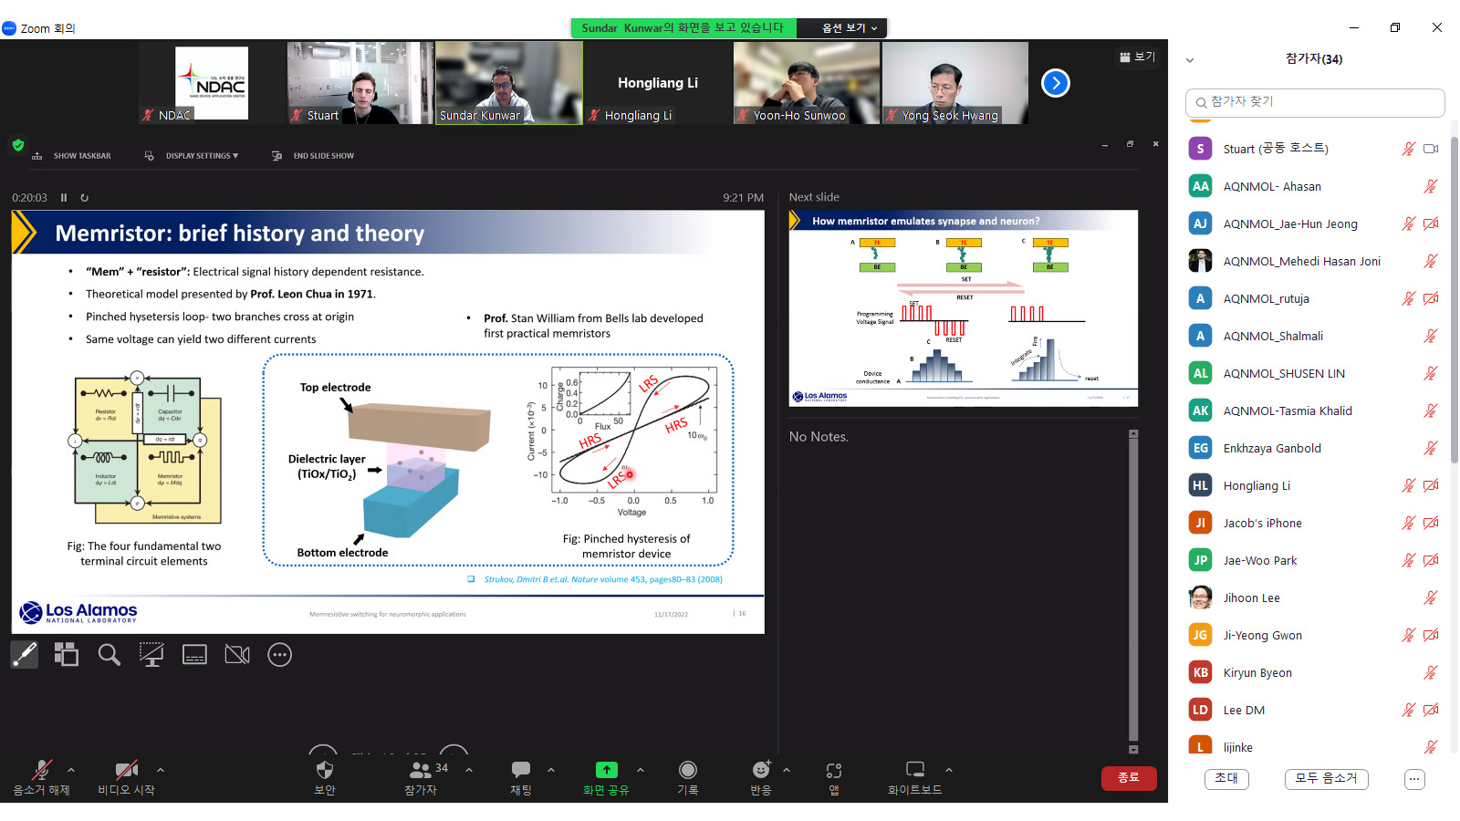Image resolution: width=1460 pixels, height=821 pixels.
Task: Restart the presentation timer
Action: pyautogui.click(x=85, y=197)
